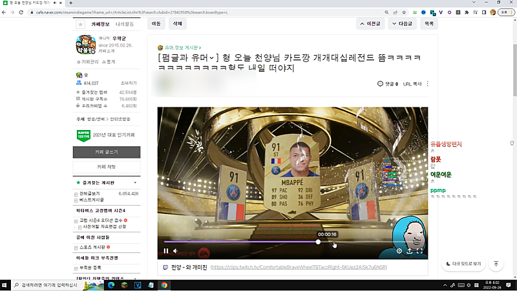Jump to top with up arrow button
The image size is (517, 291).
point(496,264)
